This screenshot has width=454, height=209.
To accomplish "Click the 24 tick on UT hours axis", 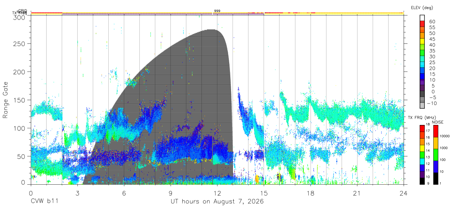I will [404, 193].
